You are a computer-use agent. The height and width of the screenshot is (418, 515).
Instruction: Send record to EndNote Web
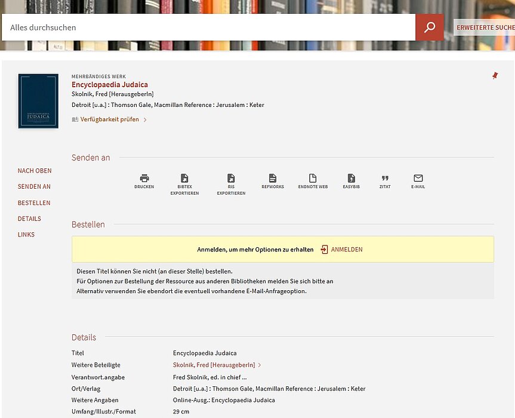313,182
